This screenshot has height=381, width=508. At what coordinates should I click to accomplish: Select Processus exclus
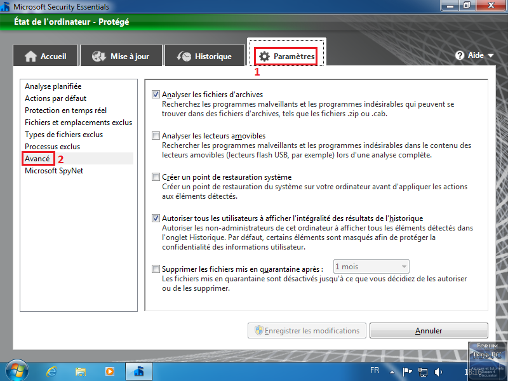pos(52,147)
